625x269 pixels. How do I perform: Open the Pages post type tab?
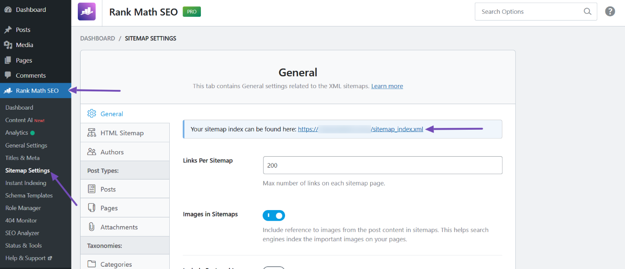(x=125, y=208)
